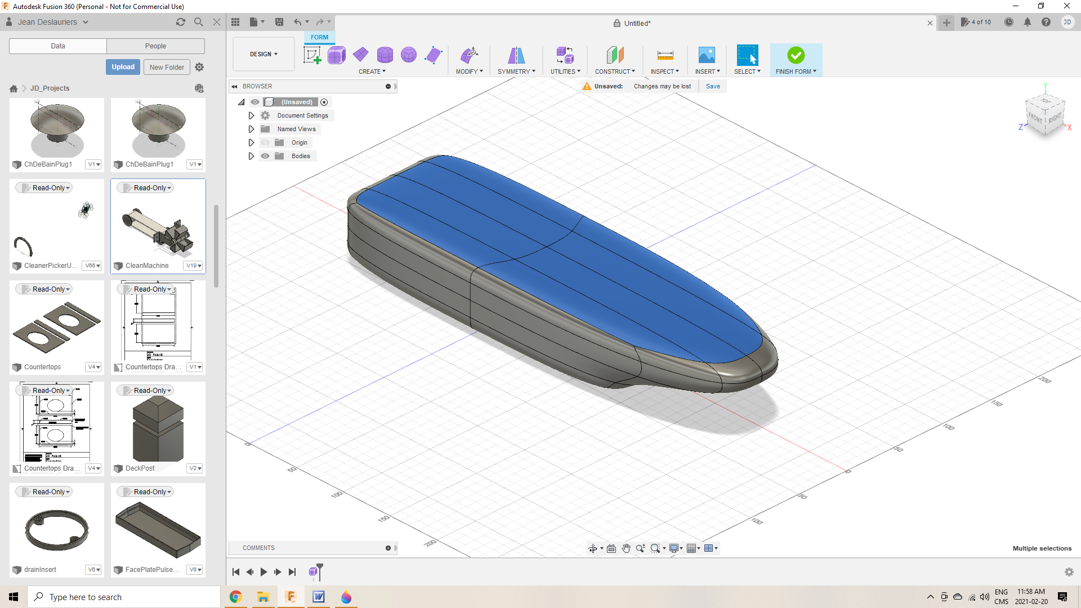Click the Pan hand icon

click(626, 548)
